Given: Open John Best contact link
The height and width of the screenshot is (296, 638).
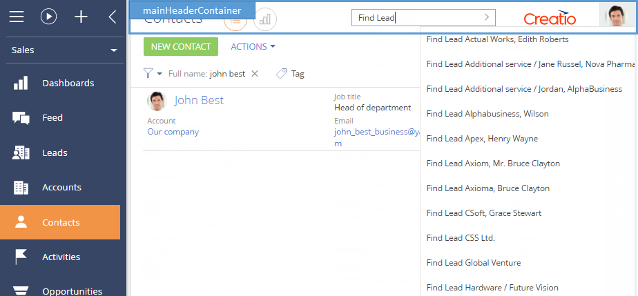Looking at the screenshot, I should pyautogui.click(x=199, y=101).
